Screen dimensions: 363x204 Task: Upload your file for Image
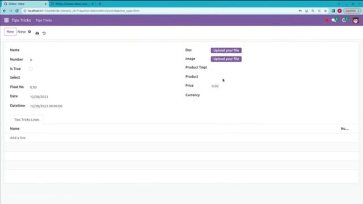coord(226,59)
